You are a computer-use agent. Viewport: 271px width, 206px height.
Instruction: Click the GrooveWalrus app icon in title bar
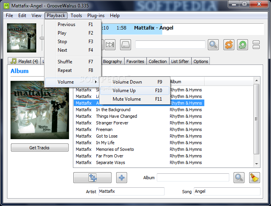click(6, 6)
